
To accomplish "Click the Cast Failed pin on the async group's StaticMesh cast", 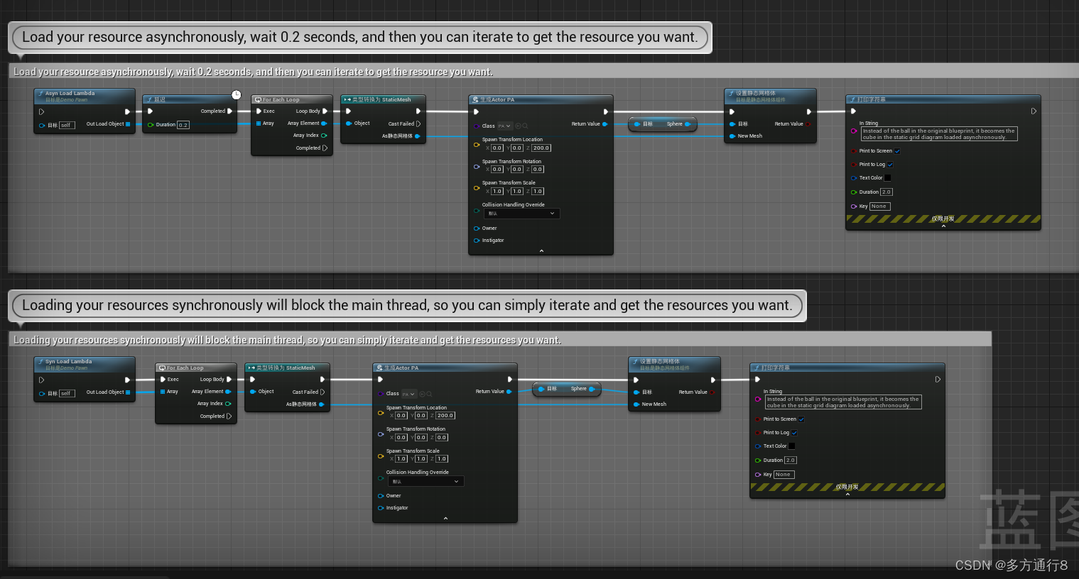I will [418, 123].
